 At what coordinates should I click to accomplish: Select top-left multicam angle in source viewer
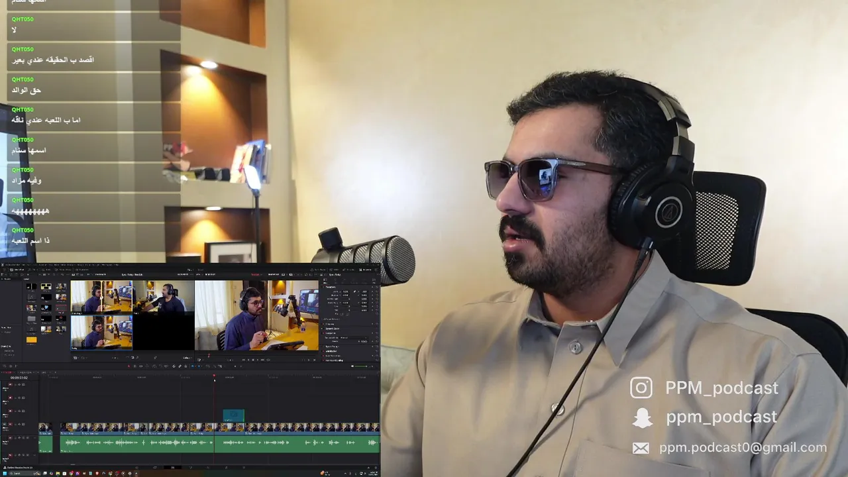point(101,297)
